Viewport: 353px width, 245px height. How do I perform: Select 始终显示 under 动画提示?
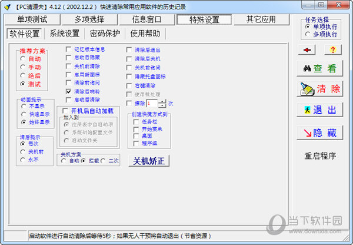coord(35,122)
